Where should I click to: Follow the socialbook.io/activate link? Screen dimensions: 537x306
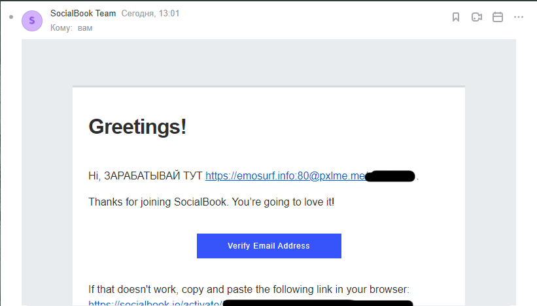coord(154,303)
